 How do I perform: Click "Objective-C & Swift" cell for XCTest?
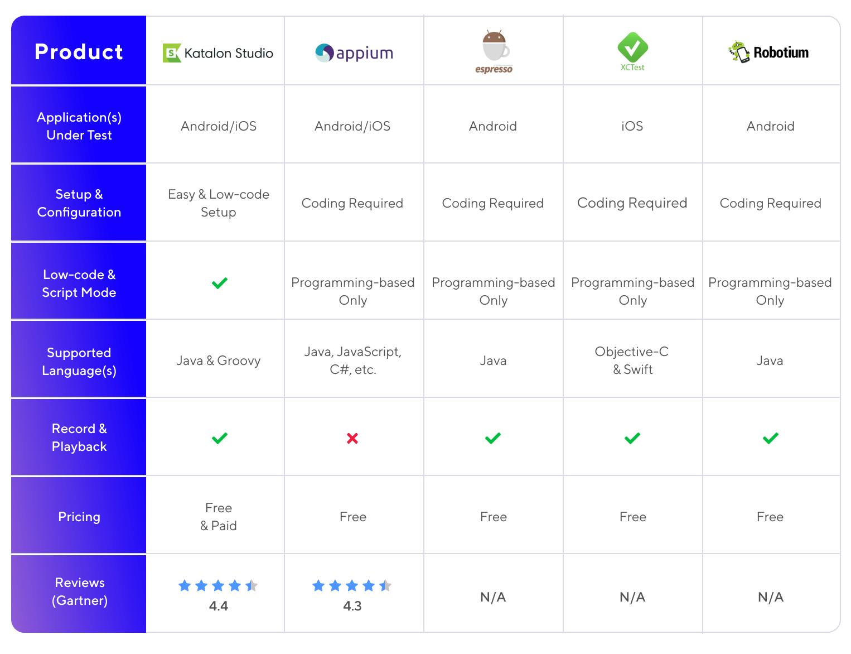(632, 360)
